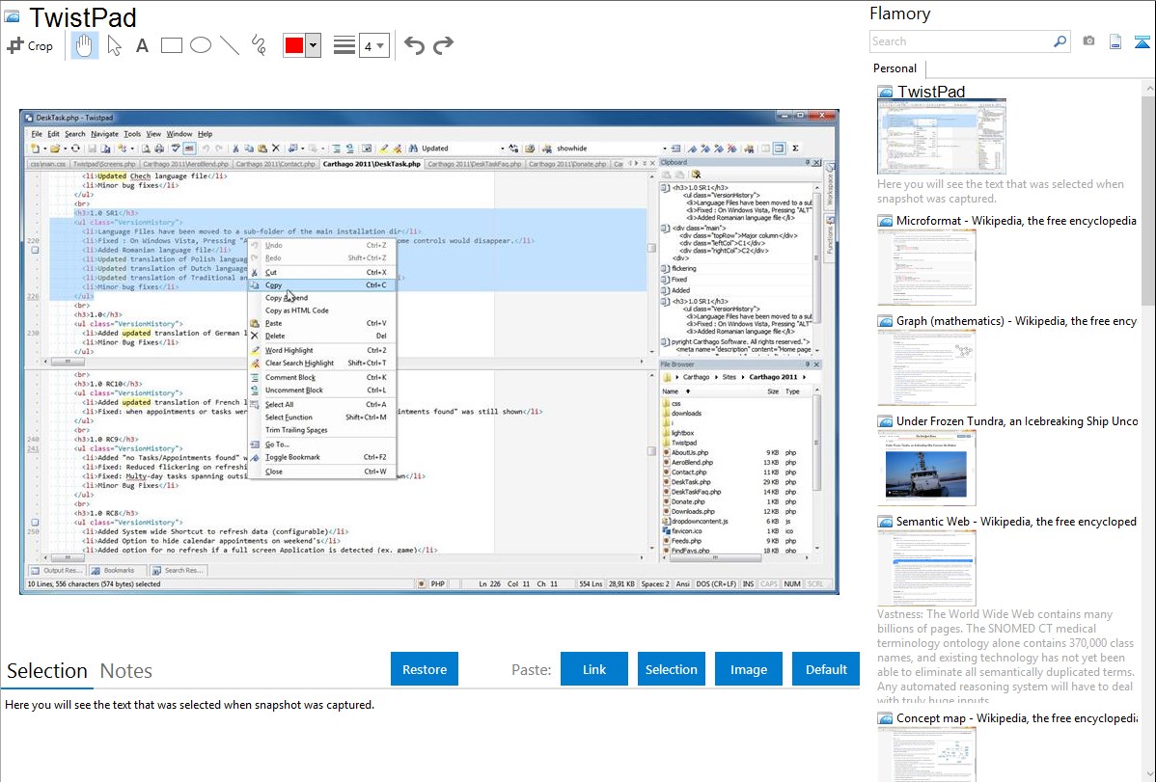The height and width of the screenshot is (782, 1156).
Task: Select the straight line tool
Action: click(230, 45)
